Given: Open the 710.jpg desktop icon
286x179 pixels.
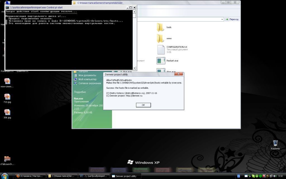Looking at the screenshot, I should coord(7,98).
